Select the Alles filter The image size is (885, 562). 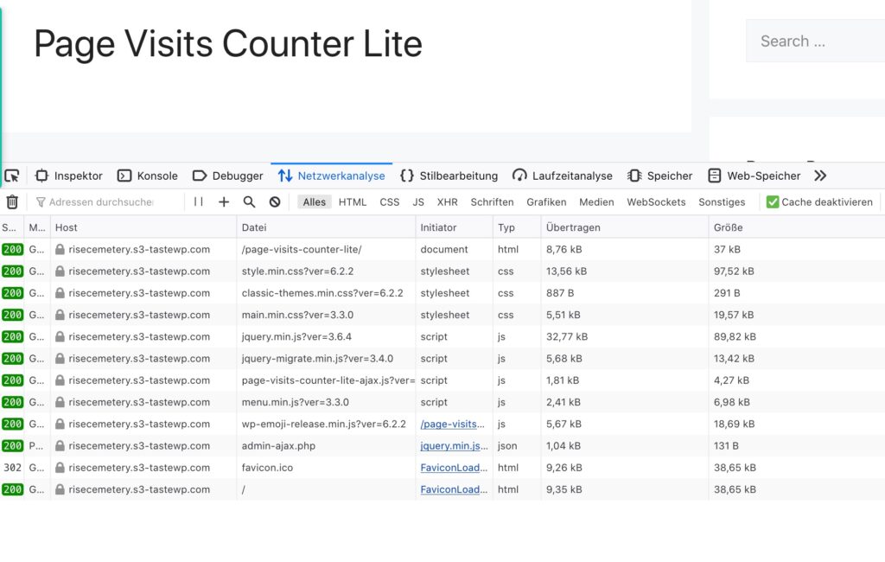pos(315,201)
